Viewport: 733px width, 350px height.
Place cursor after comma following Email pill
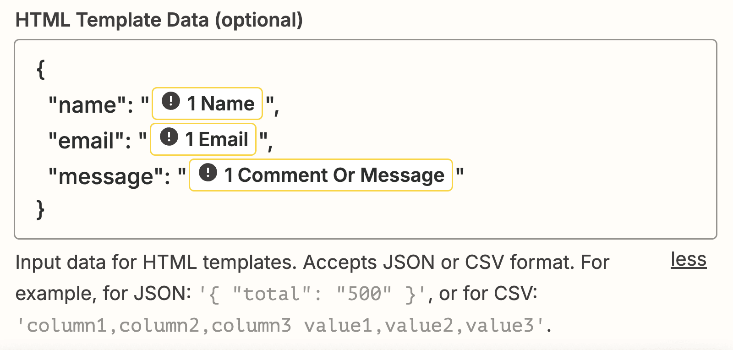[x=274, y=142]
